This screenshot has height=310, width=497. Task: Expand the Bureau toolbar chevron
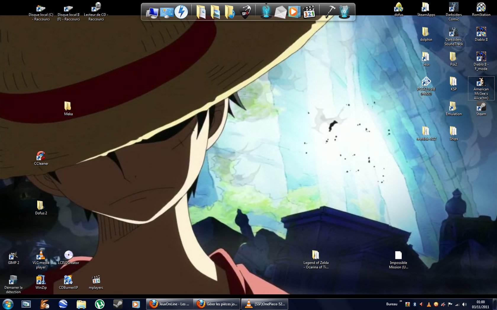[x=401, y=301]
